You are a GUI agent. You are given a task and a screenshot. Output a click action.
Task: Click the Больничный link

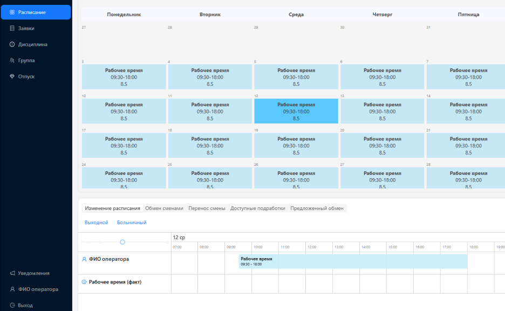click(132, 222)
